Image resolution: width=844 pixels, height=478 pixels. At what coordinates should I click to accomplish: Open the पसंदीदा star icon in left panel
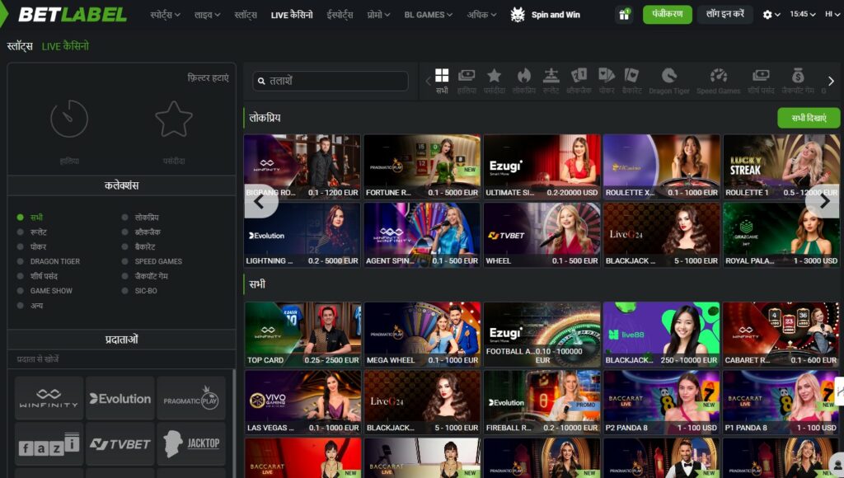click(174, 119)
